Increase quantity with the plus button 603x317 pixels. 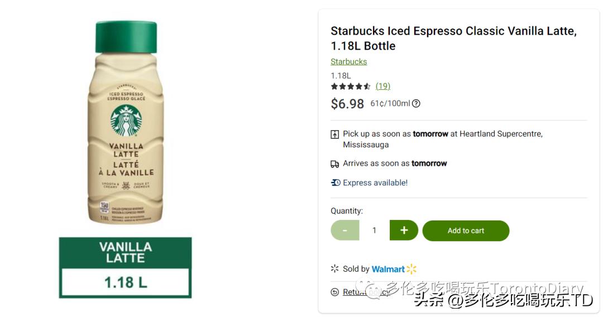coord(404,230)
